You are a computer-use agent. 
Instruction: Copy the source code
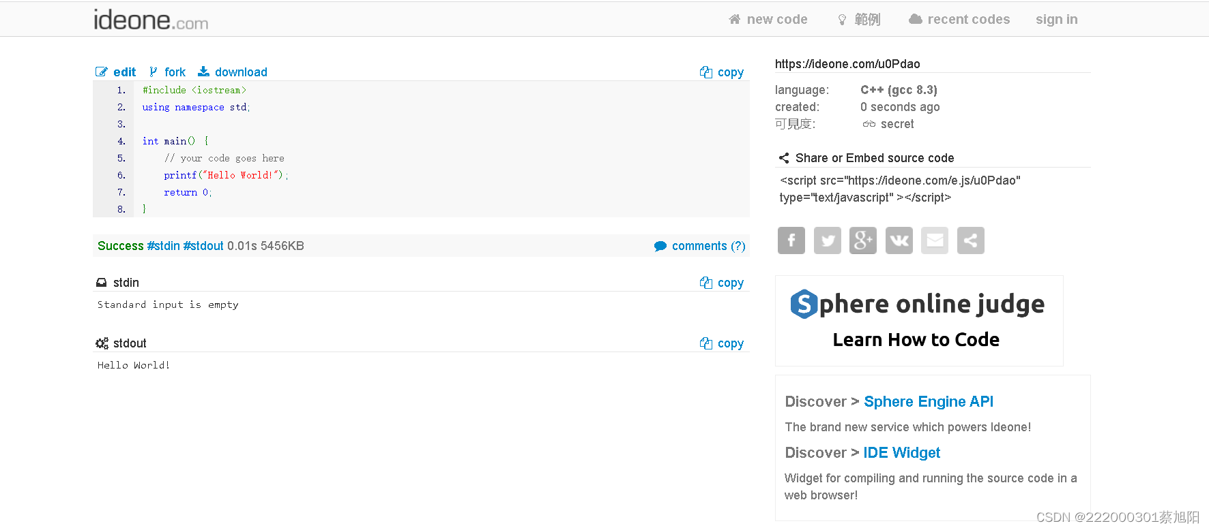pos(730,72)
